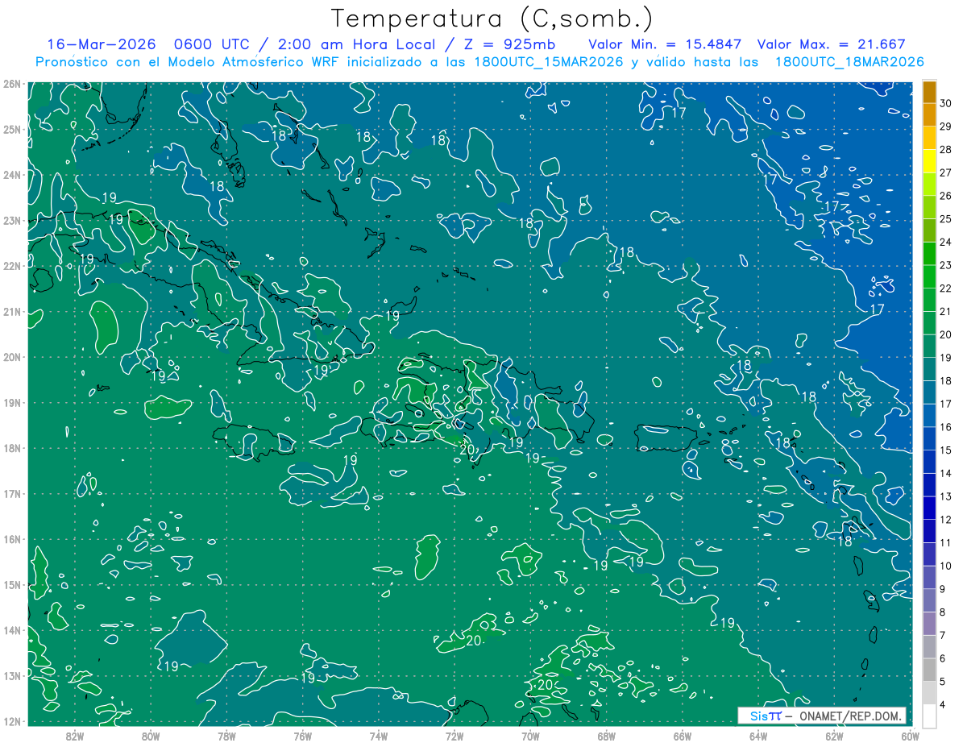Click the '14' label on the color scale
The height and width of the screenshot is (747, 967).
tap(945, 473)
